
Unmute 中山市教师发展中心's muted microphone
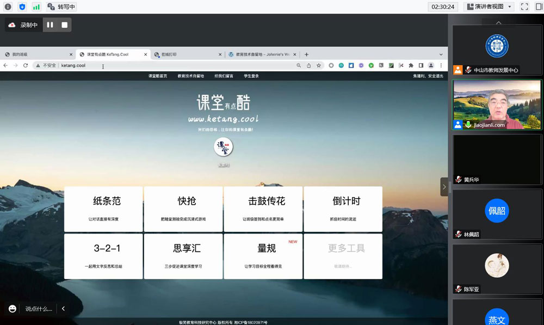click(x=468, y=70)
